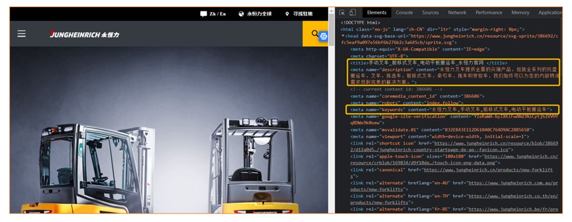Click the yellow search magnifier button
572x222 pixels.
315,34
